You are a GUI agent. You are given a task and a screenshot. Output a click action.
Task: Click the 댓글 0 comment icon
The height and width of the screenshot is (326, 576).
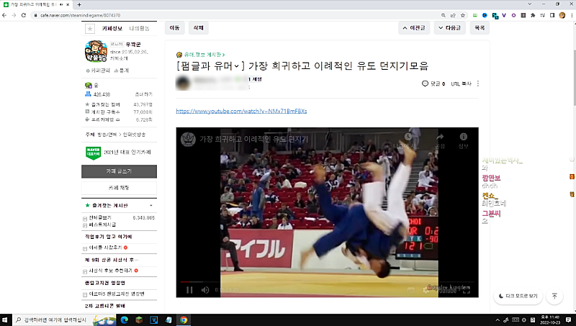433,83
